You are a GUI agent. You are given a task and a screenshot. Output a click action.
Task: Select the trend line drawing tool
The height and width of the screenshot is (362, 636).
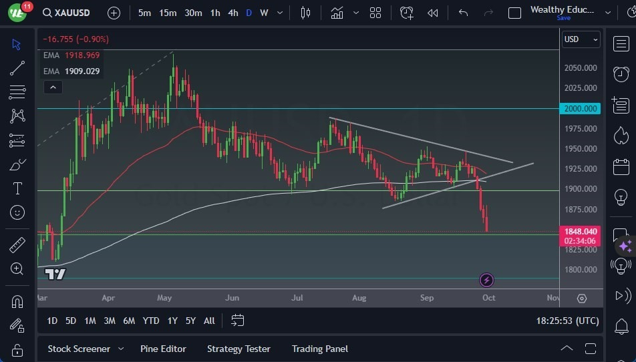17,68
